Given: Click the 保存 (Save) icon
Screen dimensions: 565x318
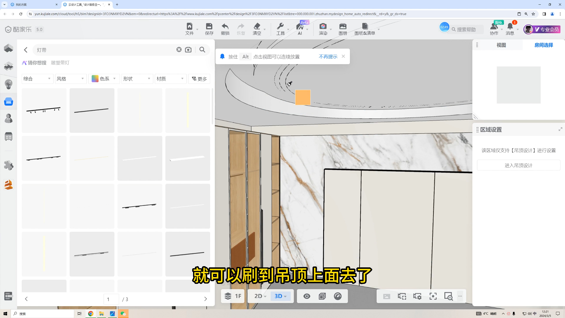Looking at the screenshot, I should [x=209, y=29].
